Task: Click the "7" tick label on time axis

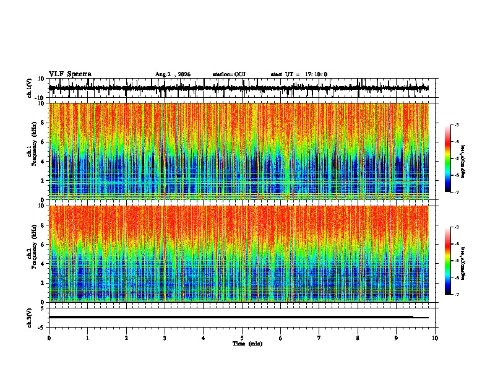Action: [319, 338]
